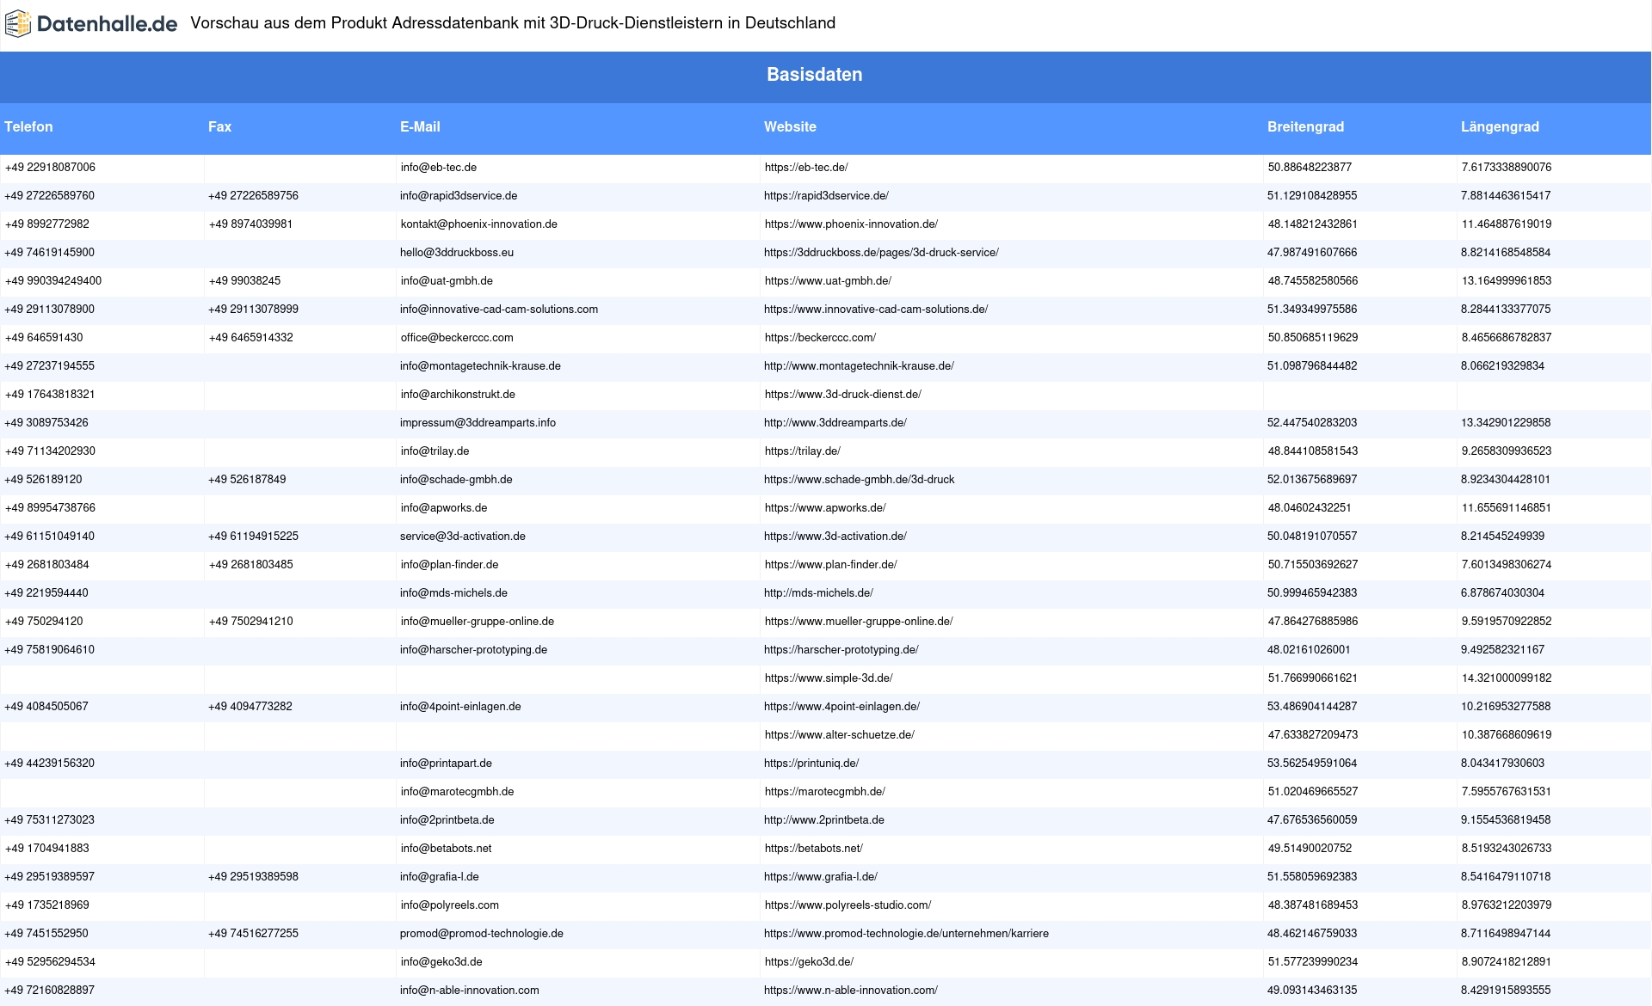Viewport: 1652px width, 1006px height.
Task: Select phone +49 71134202930
Action: (50, 451)
